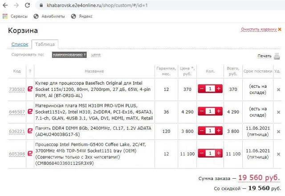The height and width of the screenshot is (196, 285).
Task: Click the Название column header
Action: point(94,71)
